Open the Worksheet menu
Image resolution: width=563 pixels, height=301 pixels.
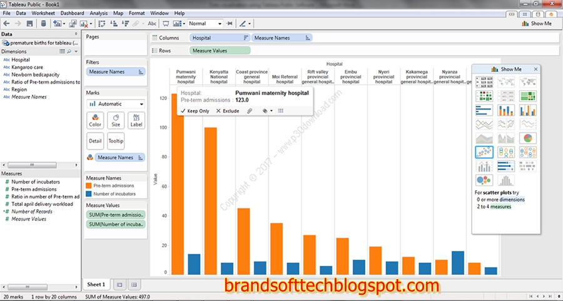pos(43,13)
